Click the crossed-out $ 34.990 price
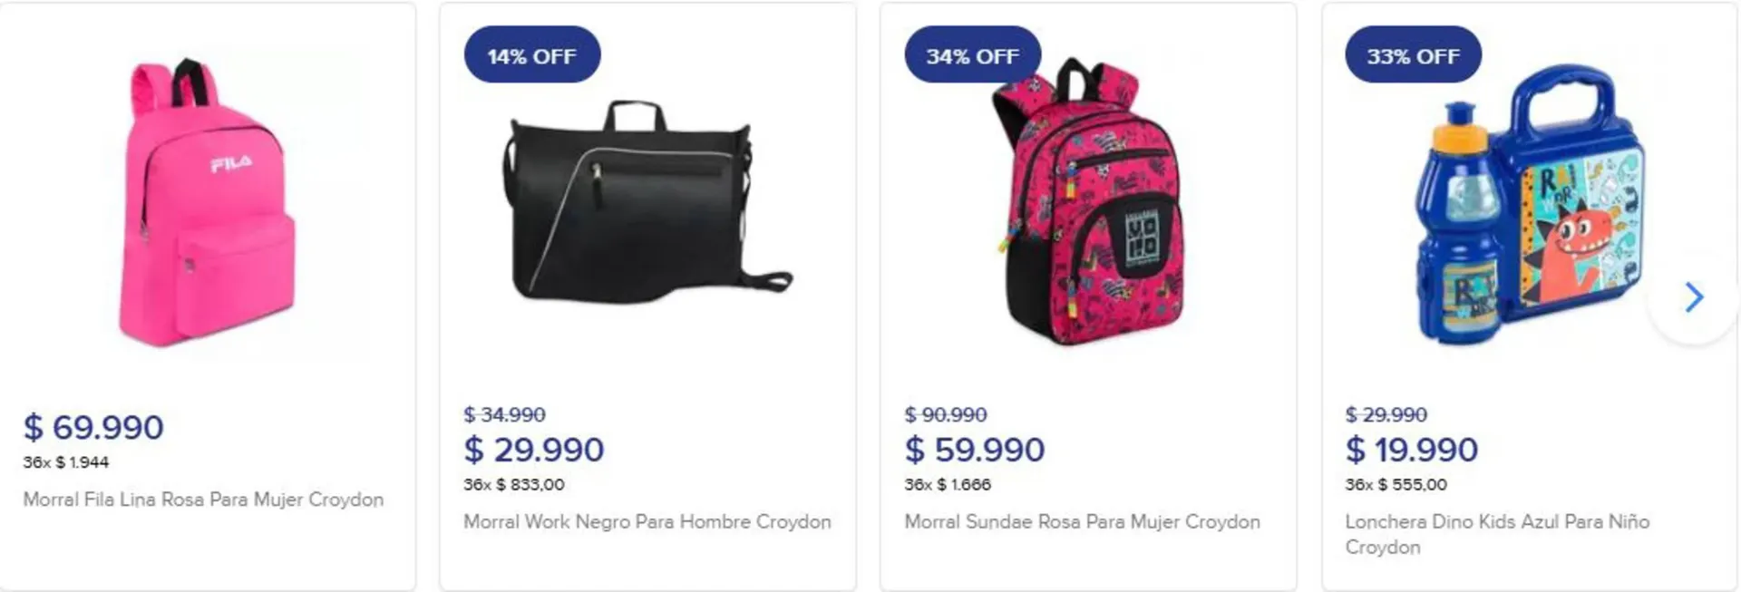This screenshot has height=592, width=1741. coord(504,415)
